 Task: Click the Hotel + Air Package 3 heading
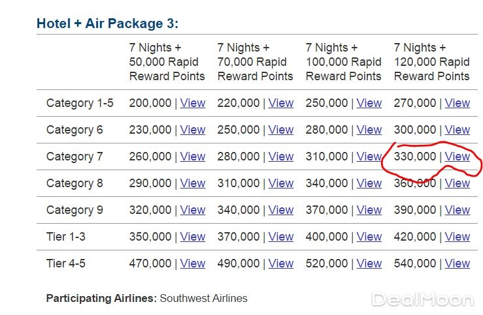[107, 24]
